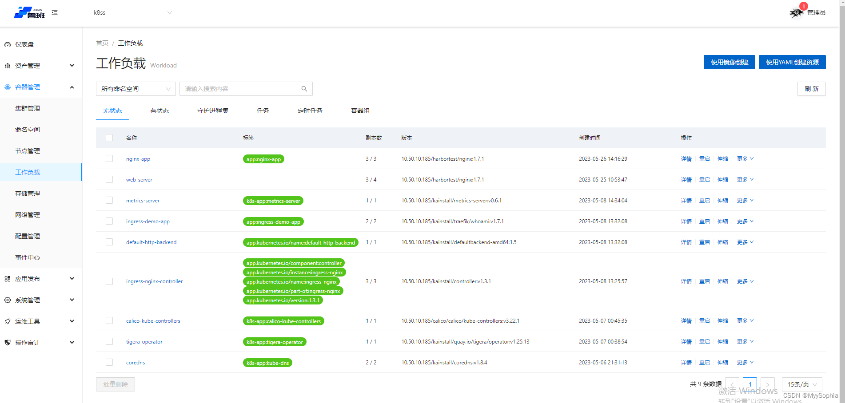
Task: Expand 更多 menu for coredns
Action: [745, 362]
